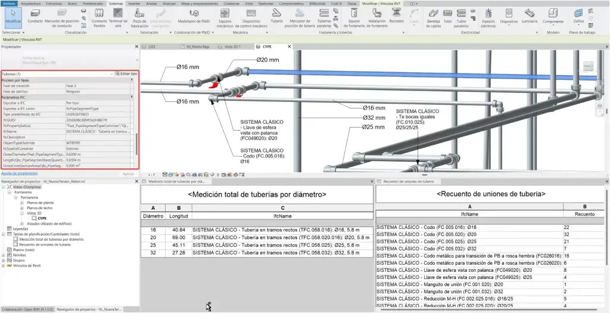Close the Navegador de proyectos panel

136,181
